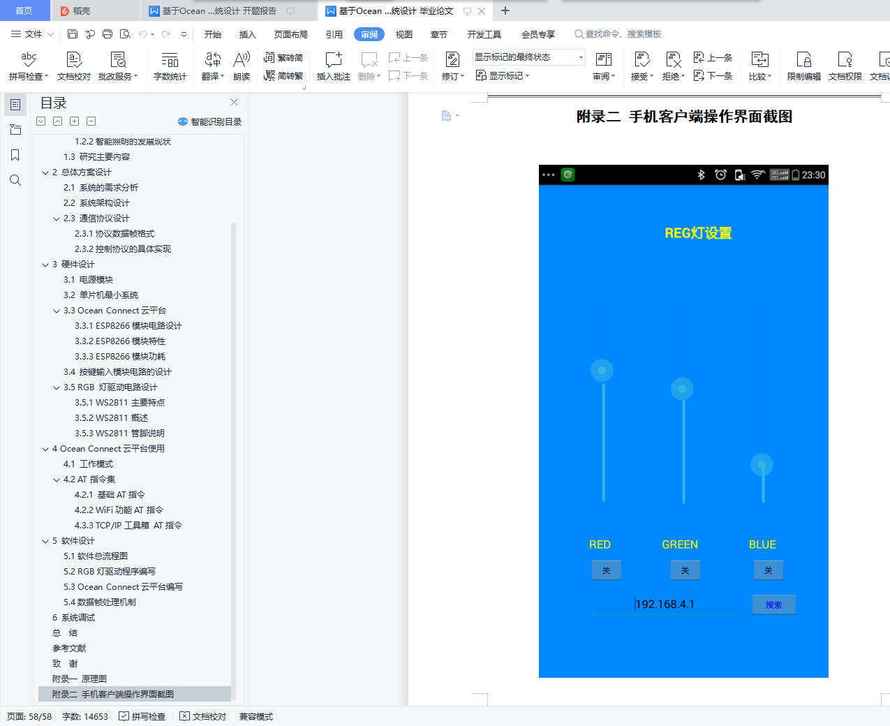Collapse the 3.5 RGB 灯驱动电路设计 node
This screenshot has height=726, width=890.
57,387
